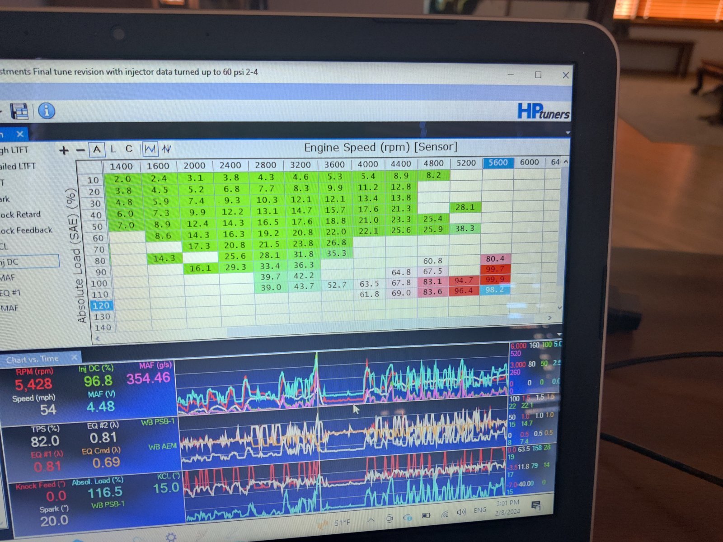Click the 52.7 table cell
This screenshot has height=542, width=723.
[337, 285]
